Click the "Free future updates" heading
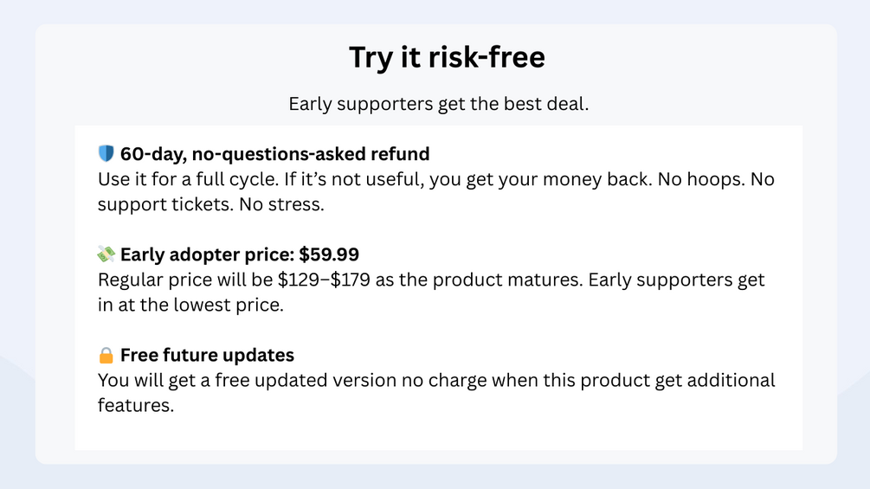Image resolution: width=870 pixels, height=489 pixels. click(x=207, y=355)
